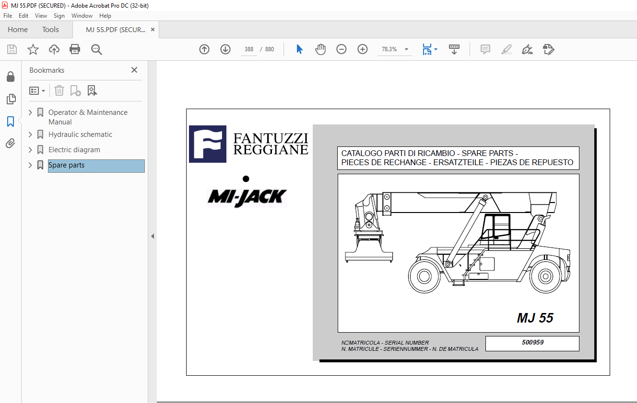This screenshot has width=637, height=403.
Task: Add a new bookmark
Action: tap(75, 90)
